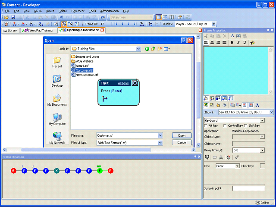276x207 pixels.
Task: Go to the first frame
Action: (x=116, y=24)
